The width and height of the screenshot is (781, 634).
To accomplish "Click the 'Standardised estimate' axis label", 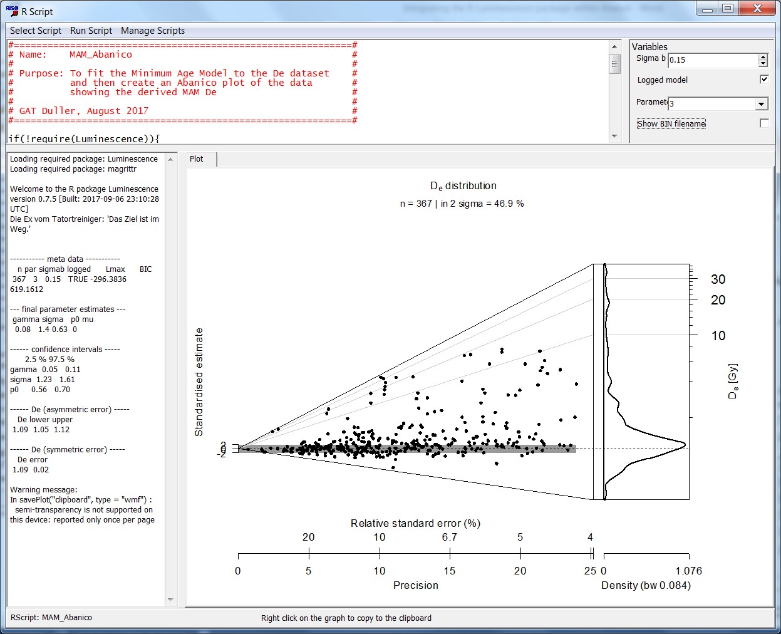I will pos(199,382).
